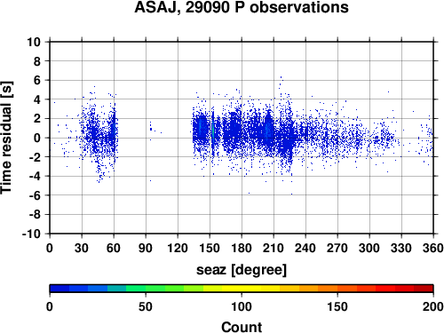The image size is (444, 333).
Task: Click the Time residual y-axis label
Action: [x=6, y=138]
